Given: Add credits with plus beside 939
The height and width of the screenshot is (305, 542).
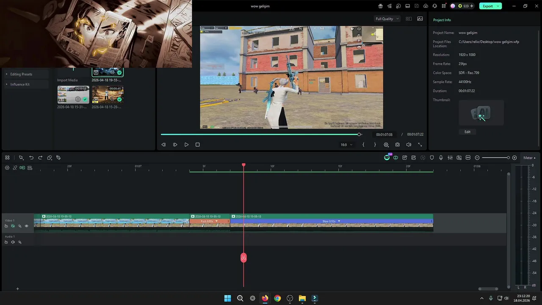Looking at the screenshot, I should point(472,6).
